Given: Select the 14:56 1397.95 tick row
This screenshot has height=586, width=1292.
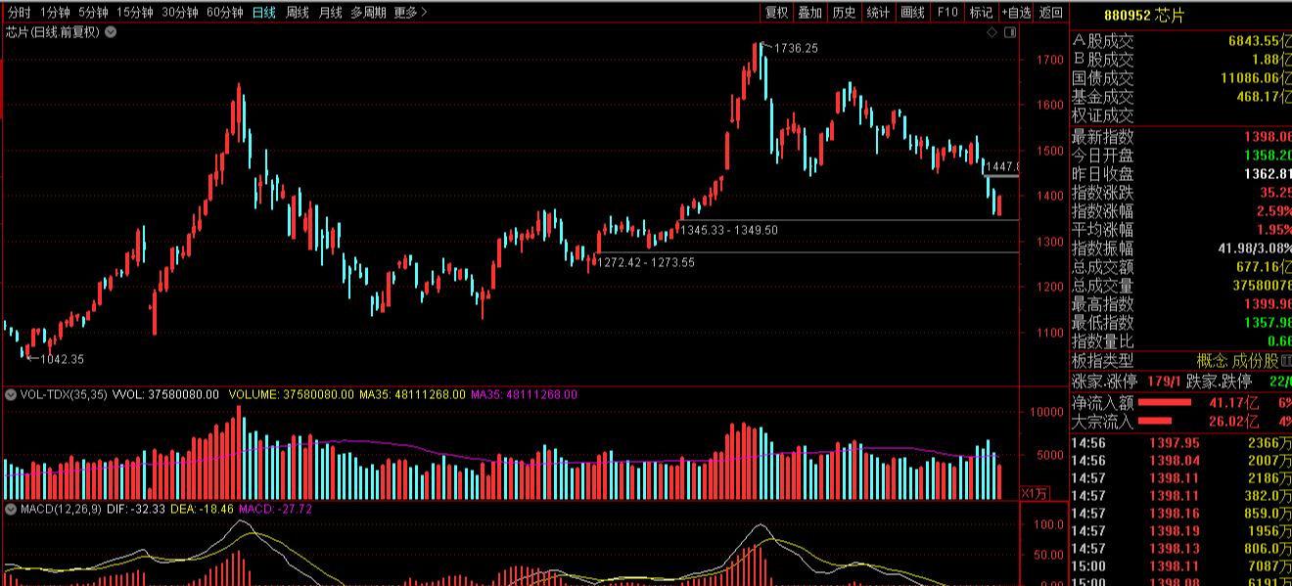Looking at the screenshot, I should point(1181,443).
